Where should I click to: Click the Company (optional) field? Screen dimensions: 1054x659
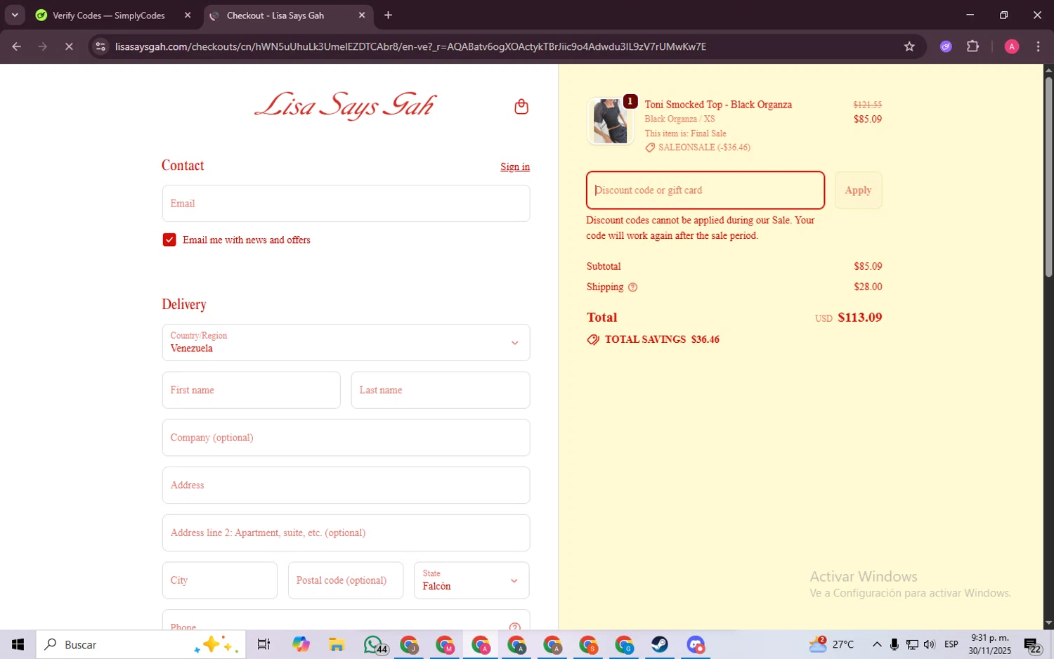point(346,438)
